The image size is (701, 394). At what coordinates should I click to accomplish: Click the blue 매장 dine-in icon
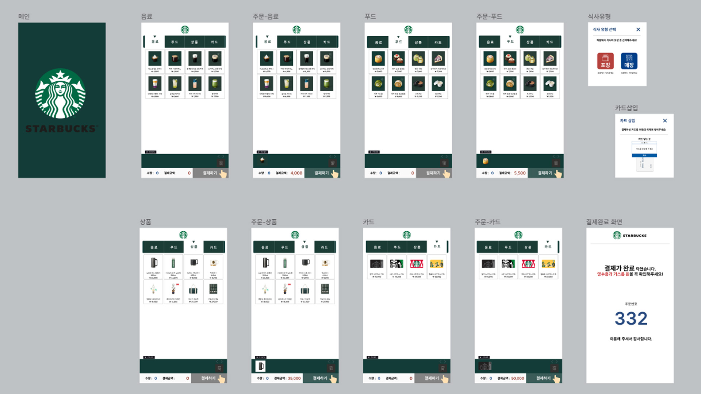click(629, 61)
